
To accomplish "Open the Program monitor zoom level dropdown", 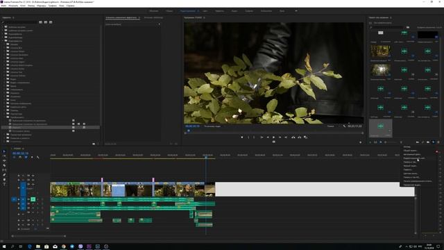I will [x=212, y=126].
